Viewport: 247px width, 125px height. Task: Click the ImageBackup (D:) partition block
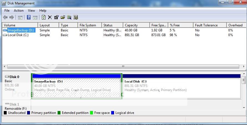tap(76, 88)
